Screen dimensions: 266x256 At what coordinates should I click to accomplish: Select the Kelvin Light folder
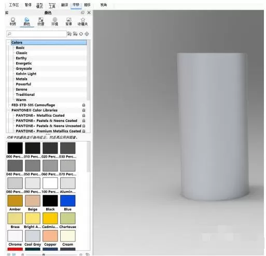pyautogui.click(x=26, y=74)
